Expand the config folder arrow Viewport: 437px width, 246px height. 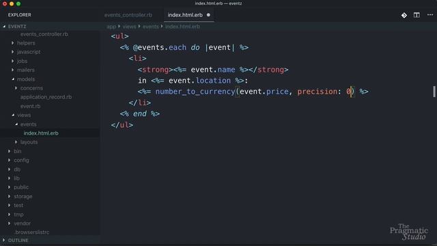(x=9, y=160)
